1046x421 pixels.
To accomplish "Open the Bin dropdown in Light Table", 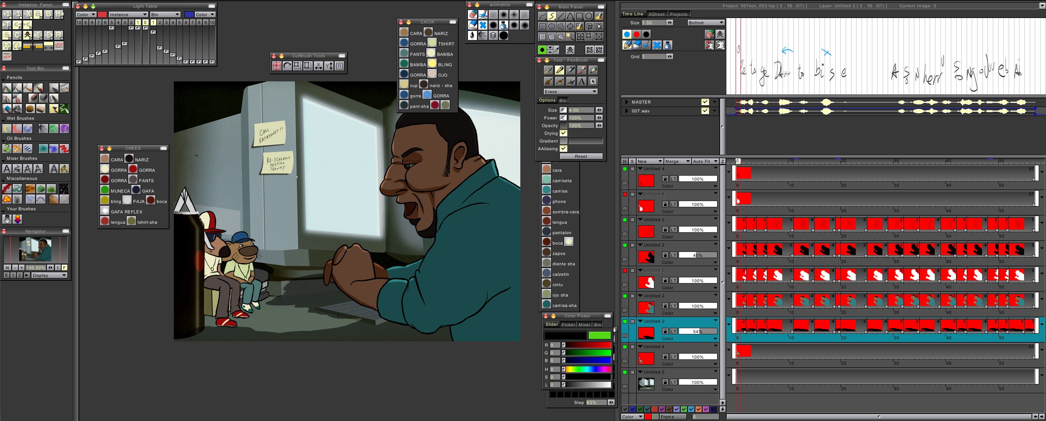I will click(x=165, y=15).
